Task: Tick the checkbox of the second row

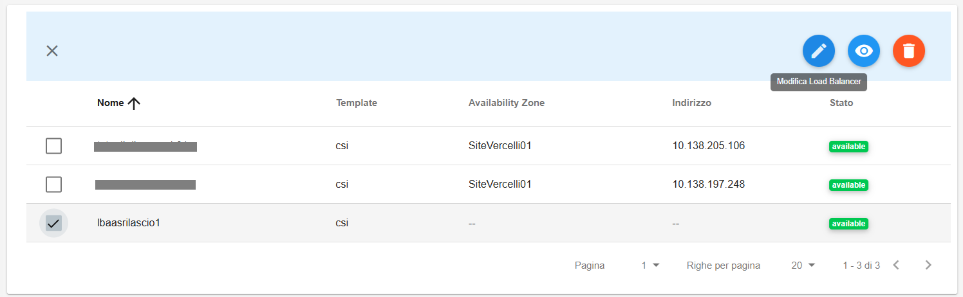Action: click(53, 184)
